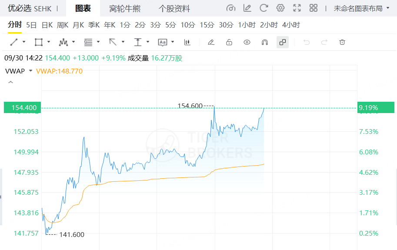Select the 分时 timeframe
Screen dimensions: 397x250
(x=15, y=25)
